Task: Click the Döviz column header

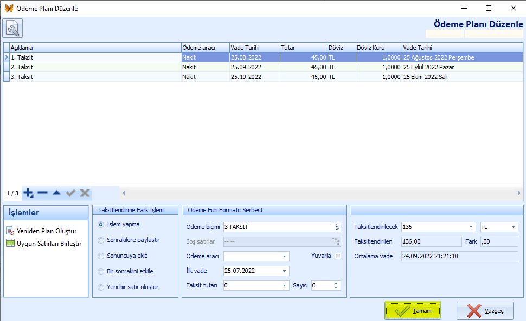Action: [342, 48]
